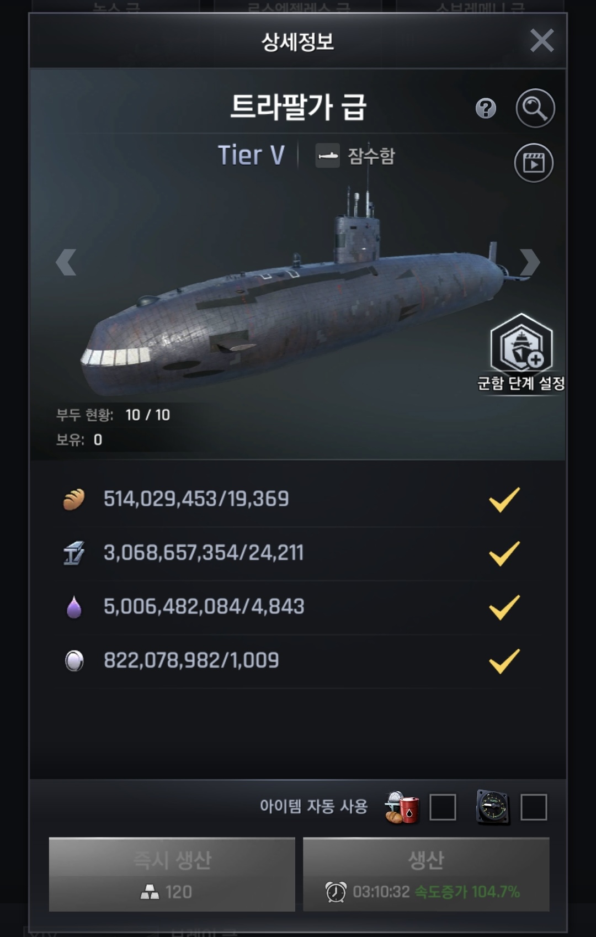Screen dimensions: 596x937
Task: Enable auto-use speed-up gauge checkbox
Action: (x=534, y=807)
